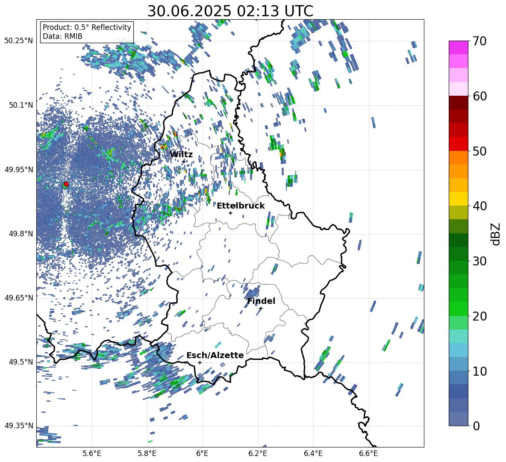Select the Wiltz city label
Viewport: 506px width, 462px height.
[181, 154]
